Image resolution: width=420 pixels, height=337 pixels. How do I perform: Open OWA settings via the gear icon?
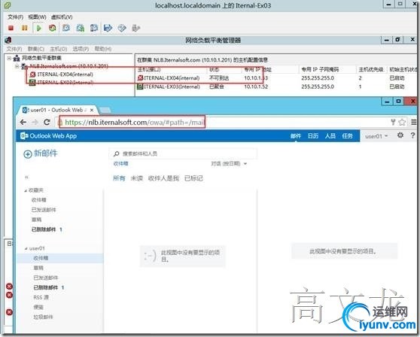400,135
